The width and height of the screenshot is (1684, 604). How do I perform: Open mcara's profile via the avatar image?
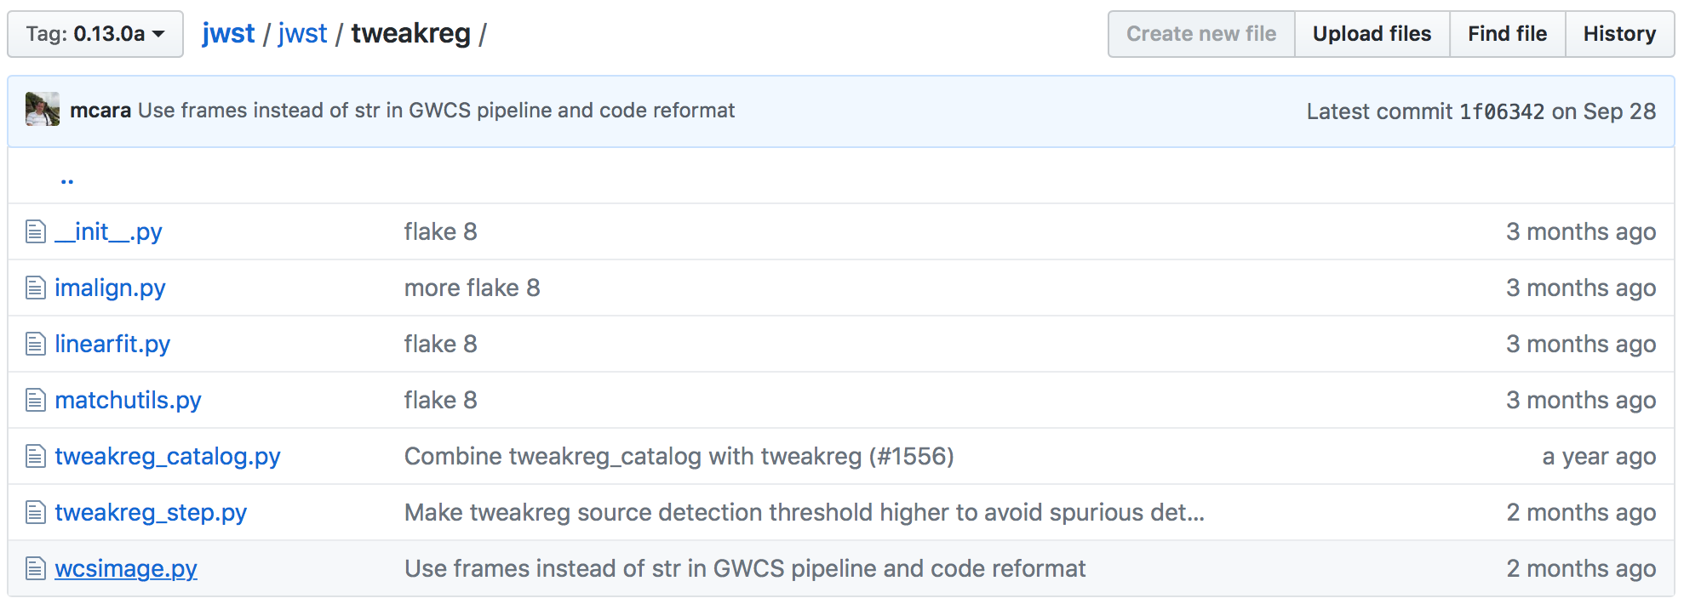coord(40,111)
